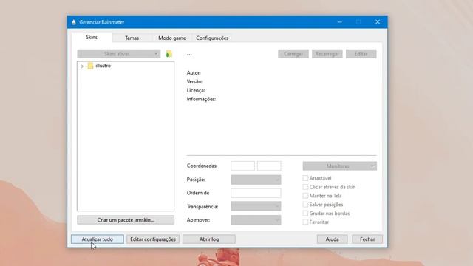The image size is (473, 266).
Task: Click Criar um pacote .rmskin button
Action: click(x=126, y=220)
